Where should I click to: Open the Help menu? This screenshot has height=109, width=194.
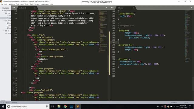point(51,4)
